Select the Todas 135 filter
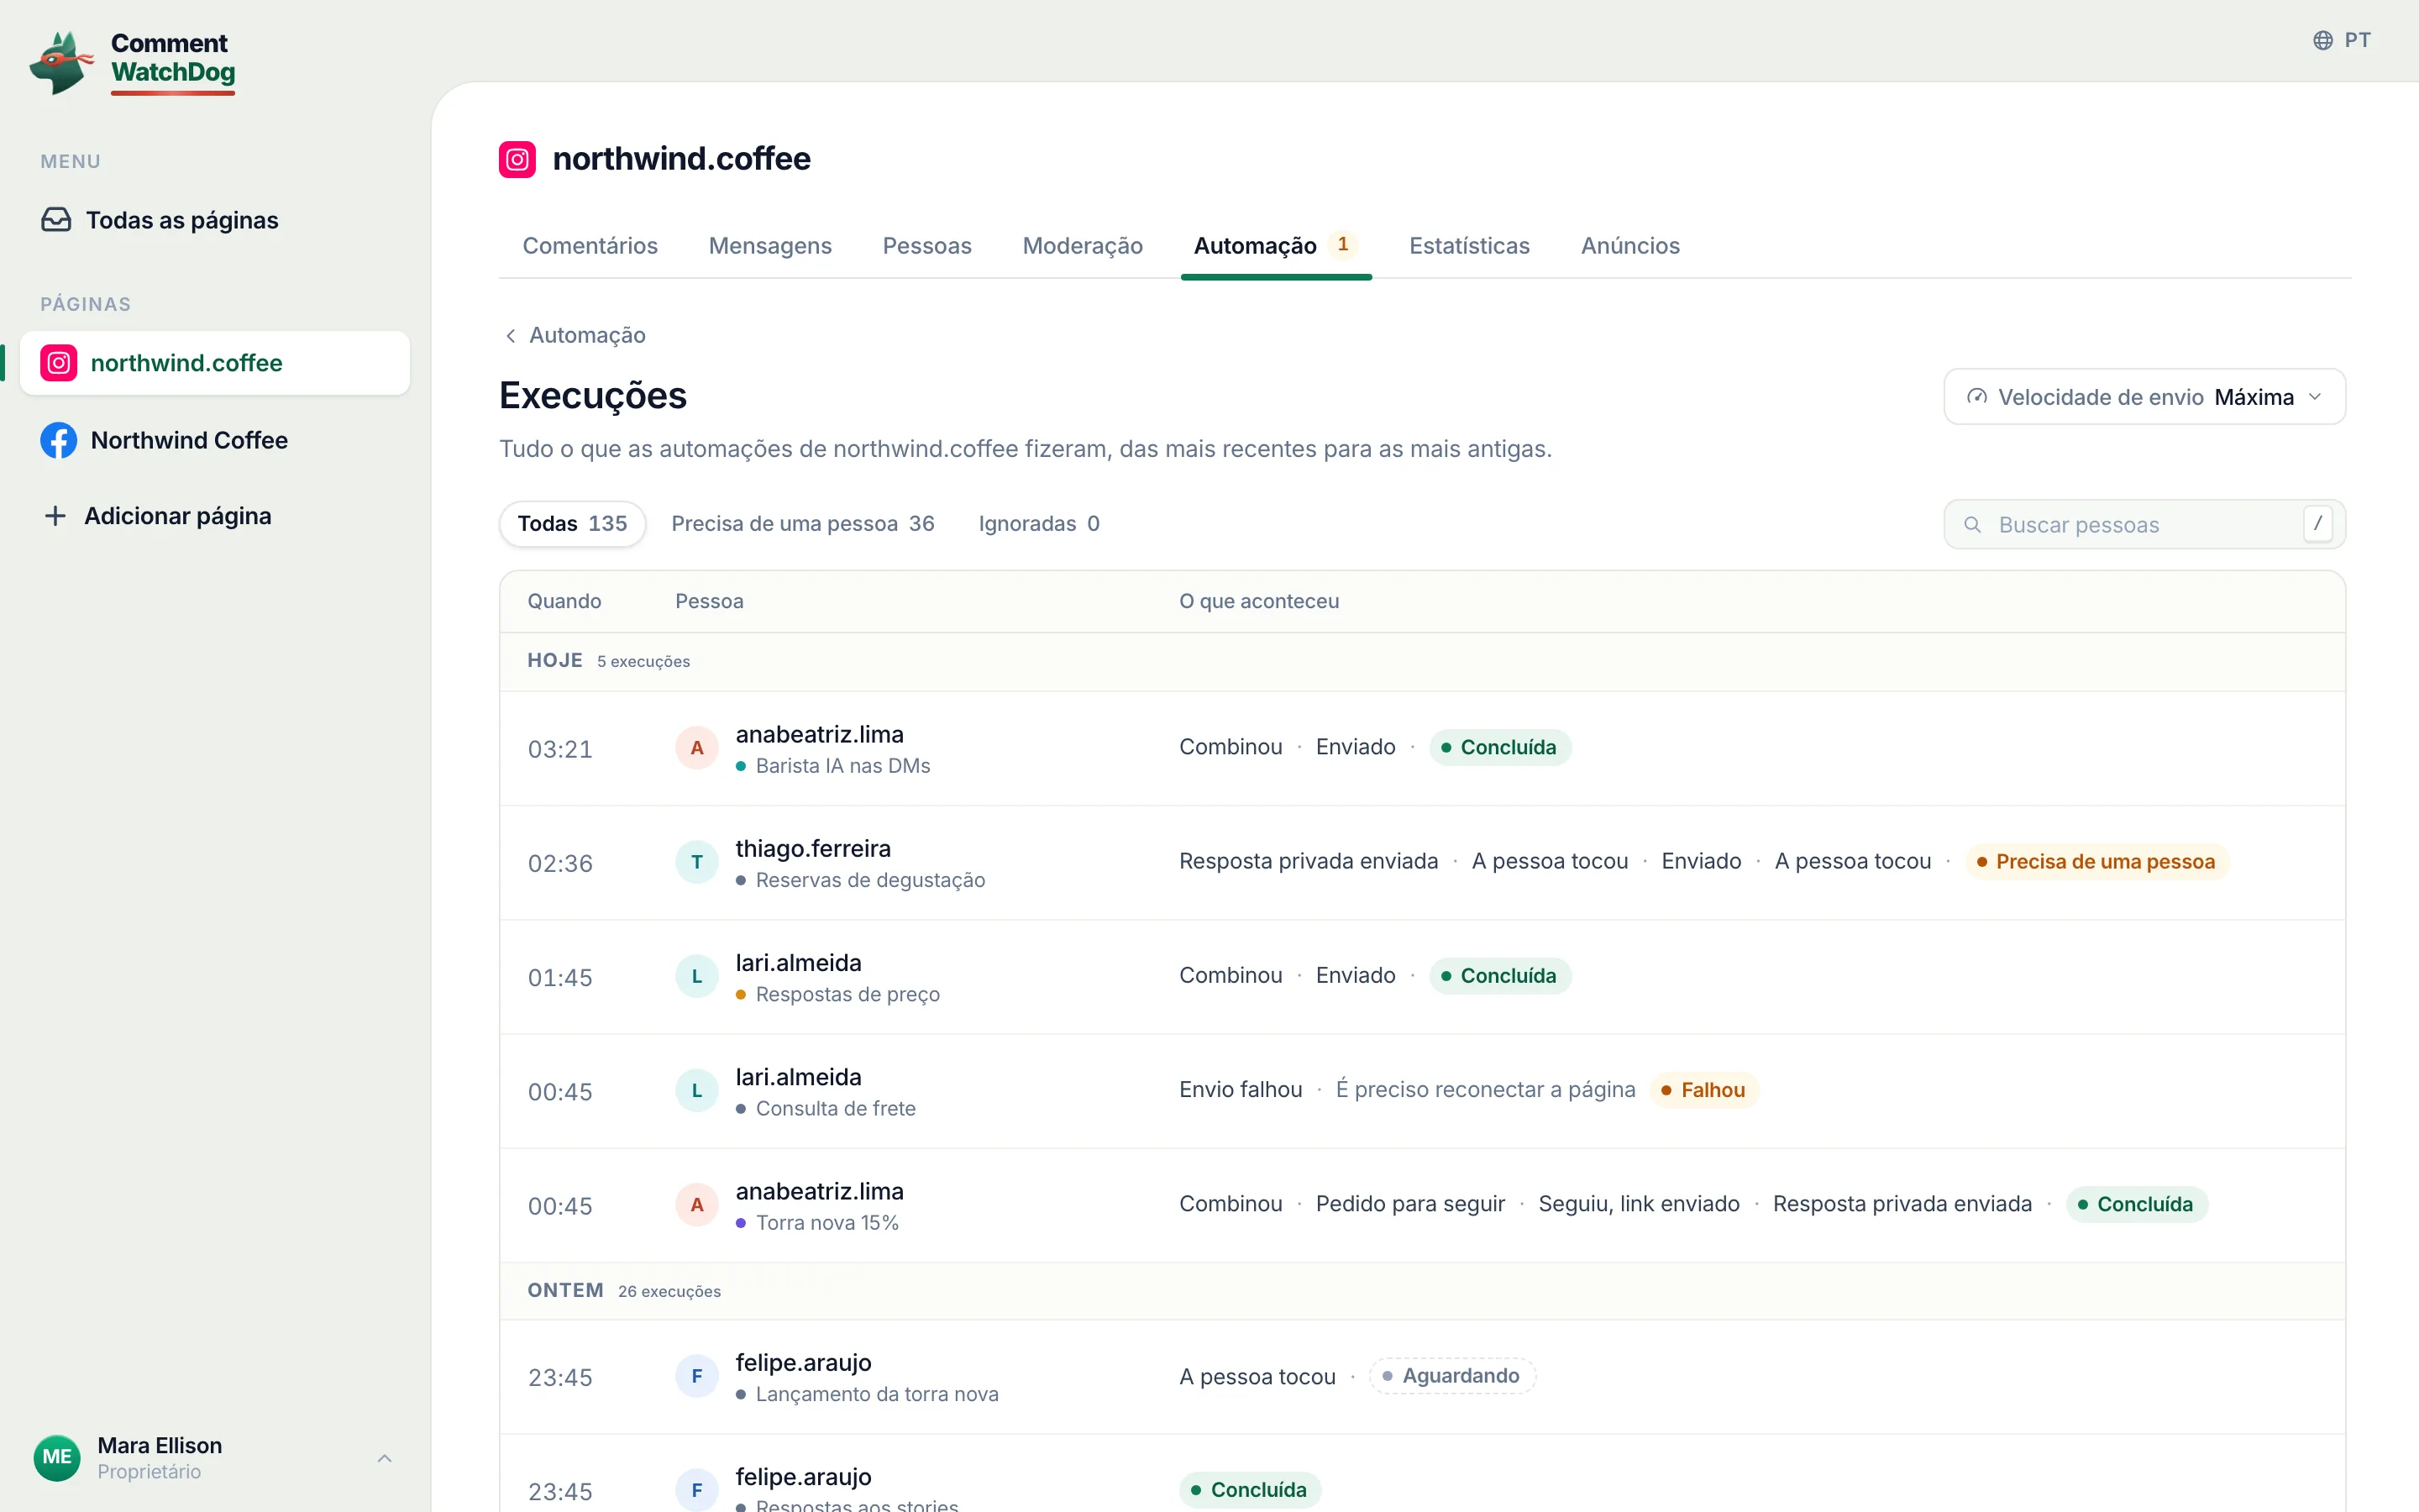The image size is (2419, 1512). click(x=573, y=524)
